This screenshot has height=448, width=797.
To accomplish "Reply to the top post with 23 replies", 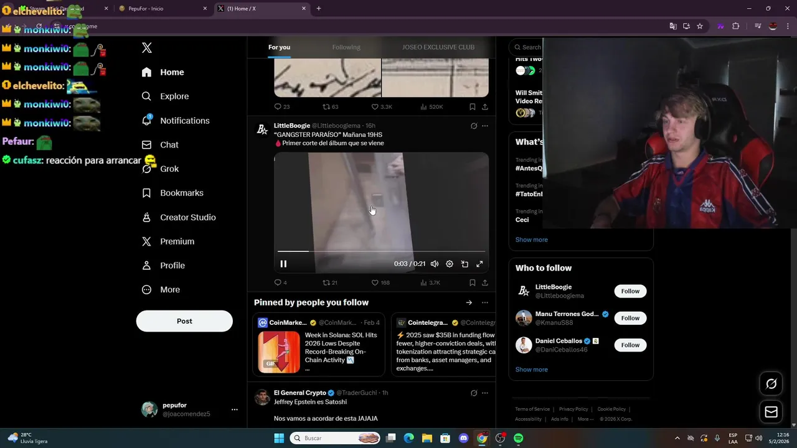I will [x=282, y=107].
